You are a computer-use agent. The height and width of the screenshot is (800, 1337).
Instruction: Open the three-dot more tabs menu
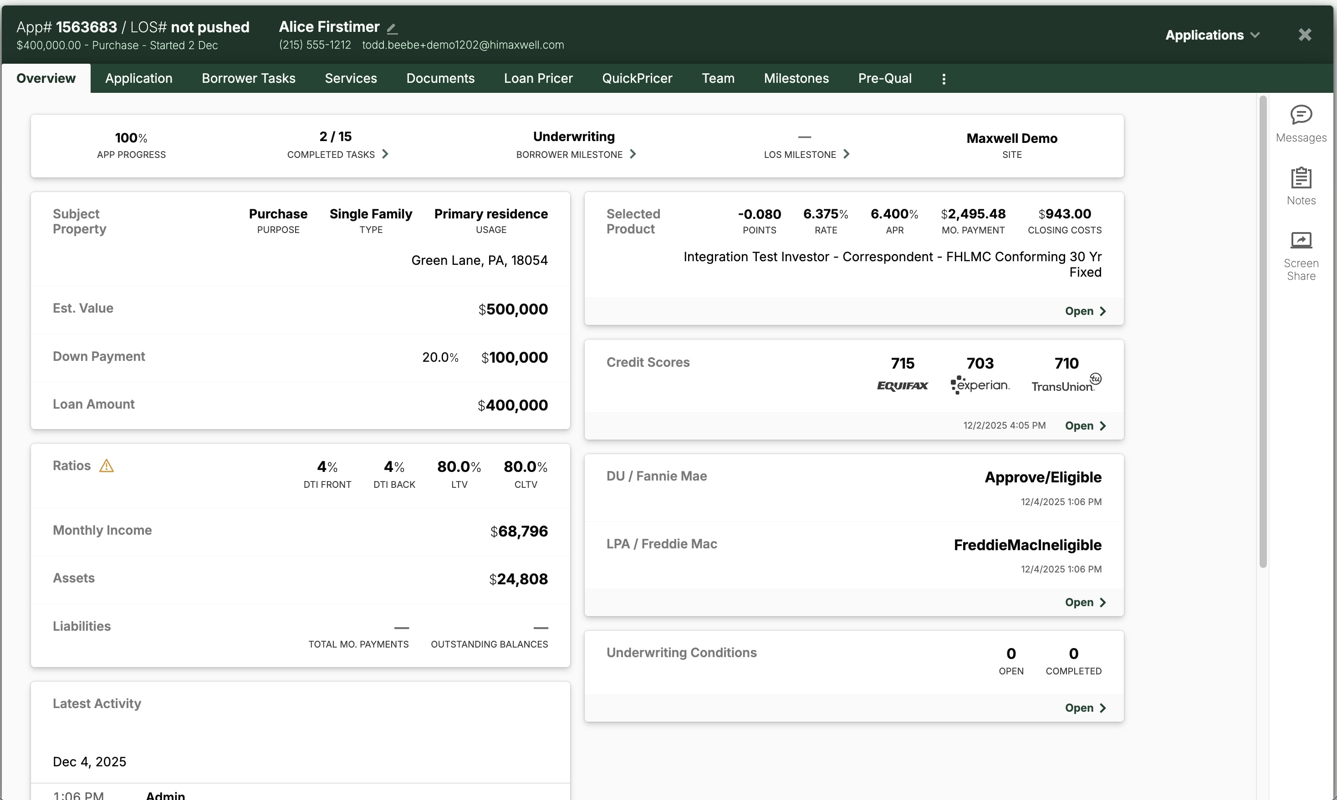point(943,79)
